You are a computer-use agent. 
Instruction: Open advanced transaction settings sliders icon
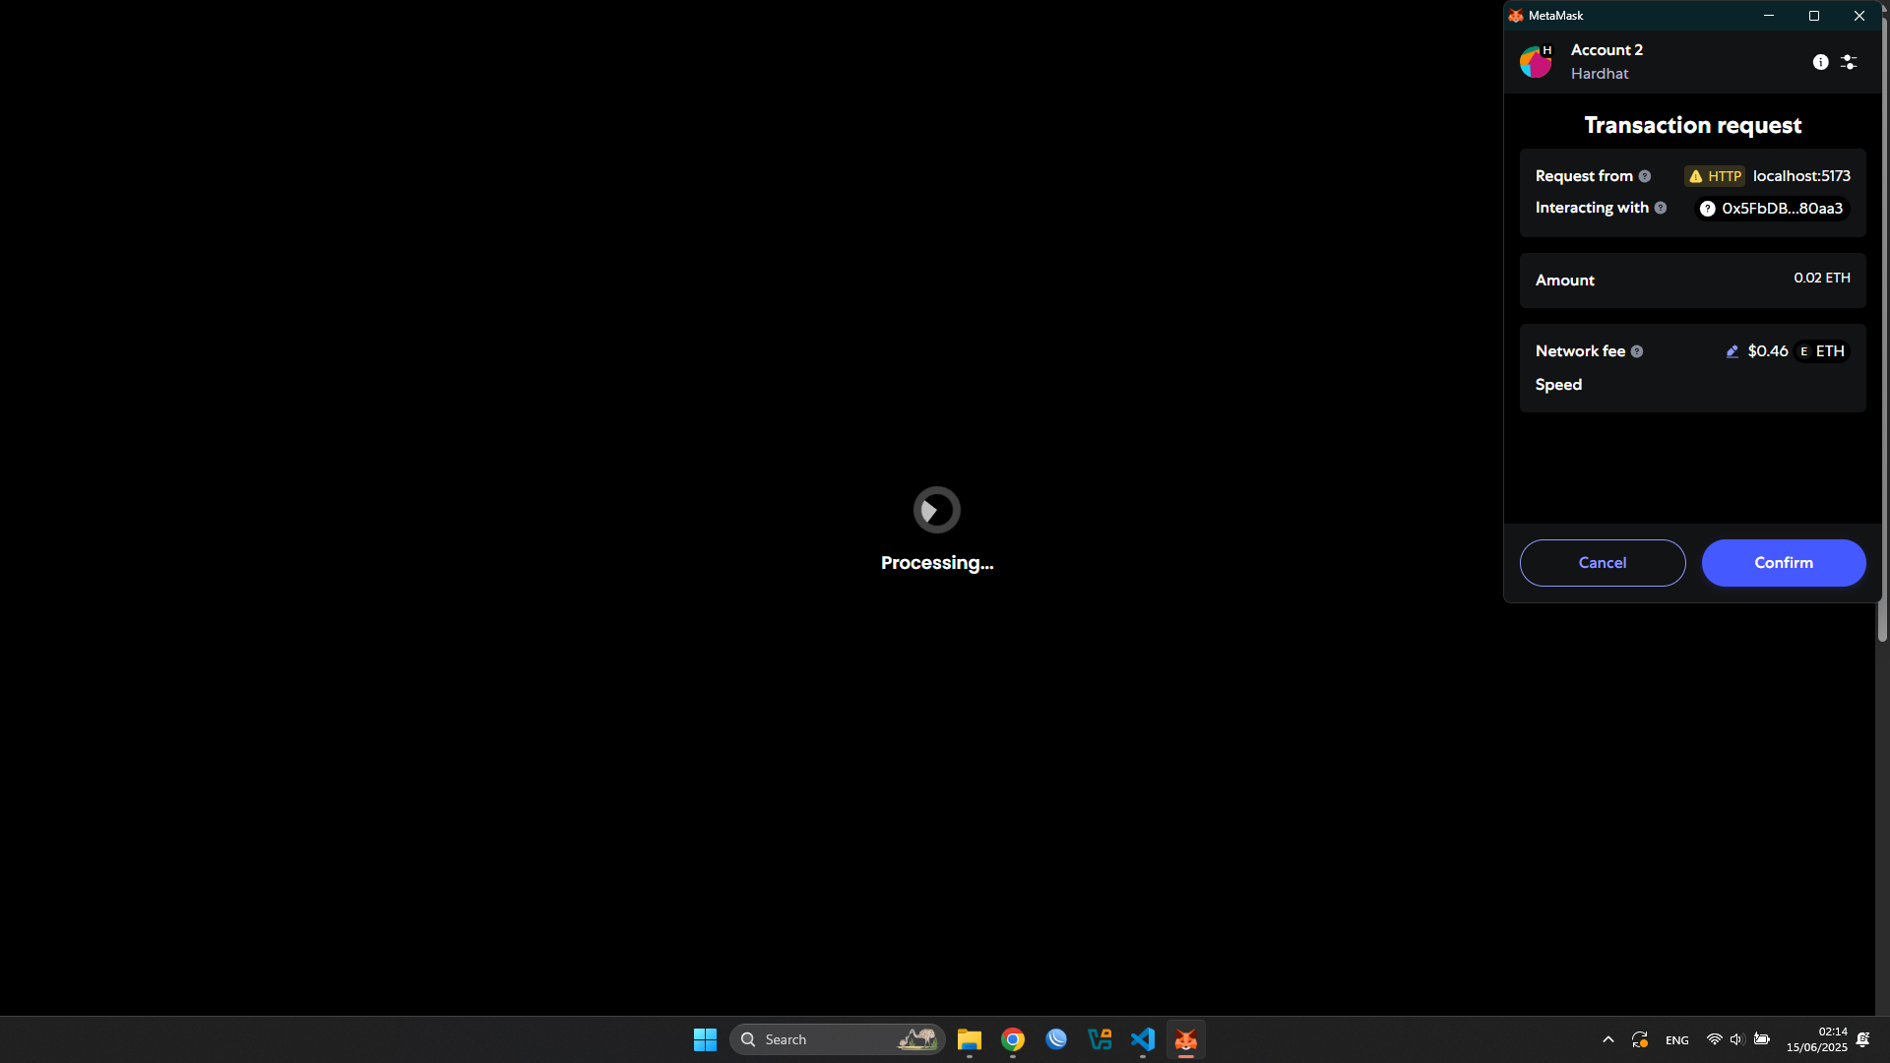tap(1849, 62)
